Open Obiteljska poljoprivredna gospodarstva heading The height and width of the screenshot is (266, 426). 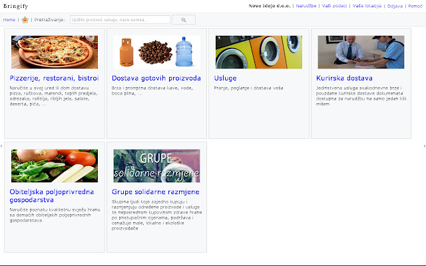click(52, 196)
